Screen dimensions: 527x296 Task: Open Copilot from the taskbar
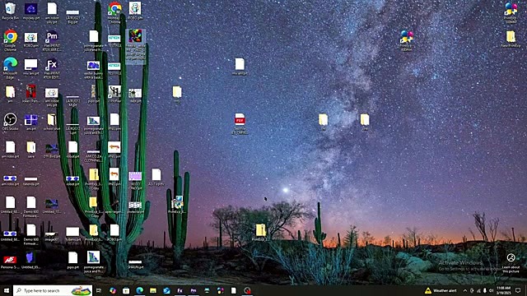[x=113, y=290]
